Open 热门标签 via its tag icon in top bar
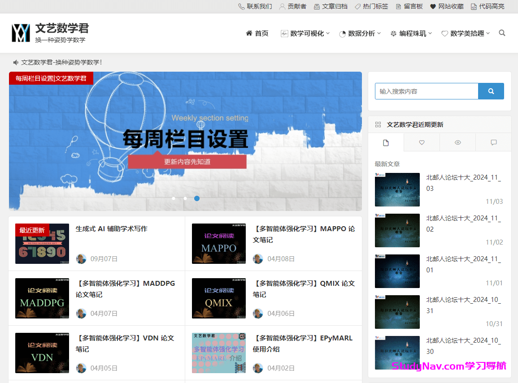Viewport: 518px width, 383px height. (359, 6)
